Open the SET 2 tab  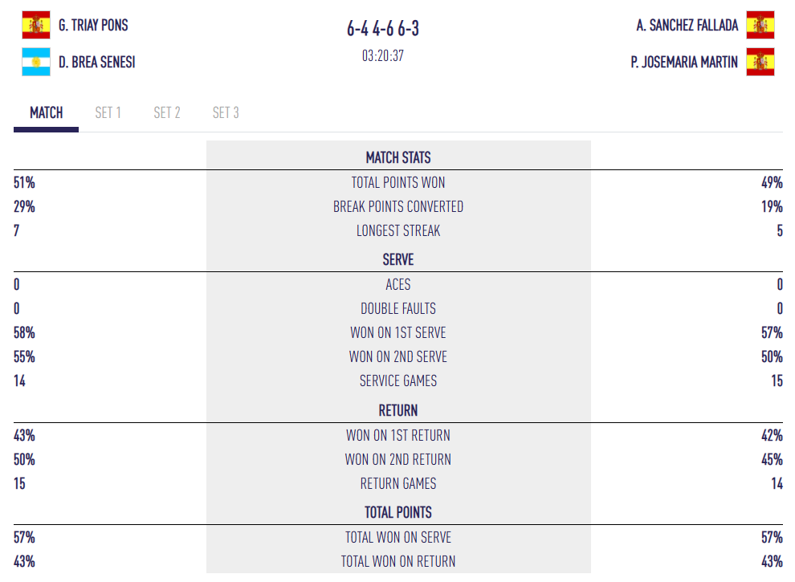(167, 113)
